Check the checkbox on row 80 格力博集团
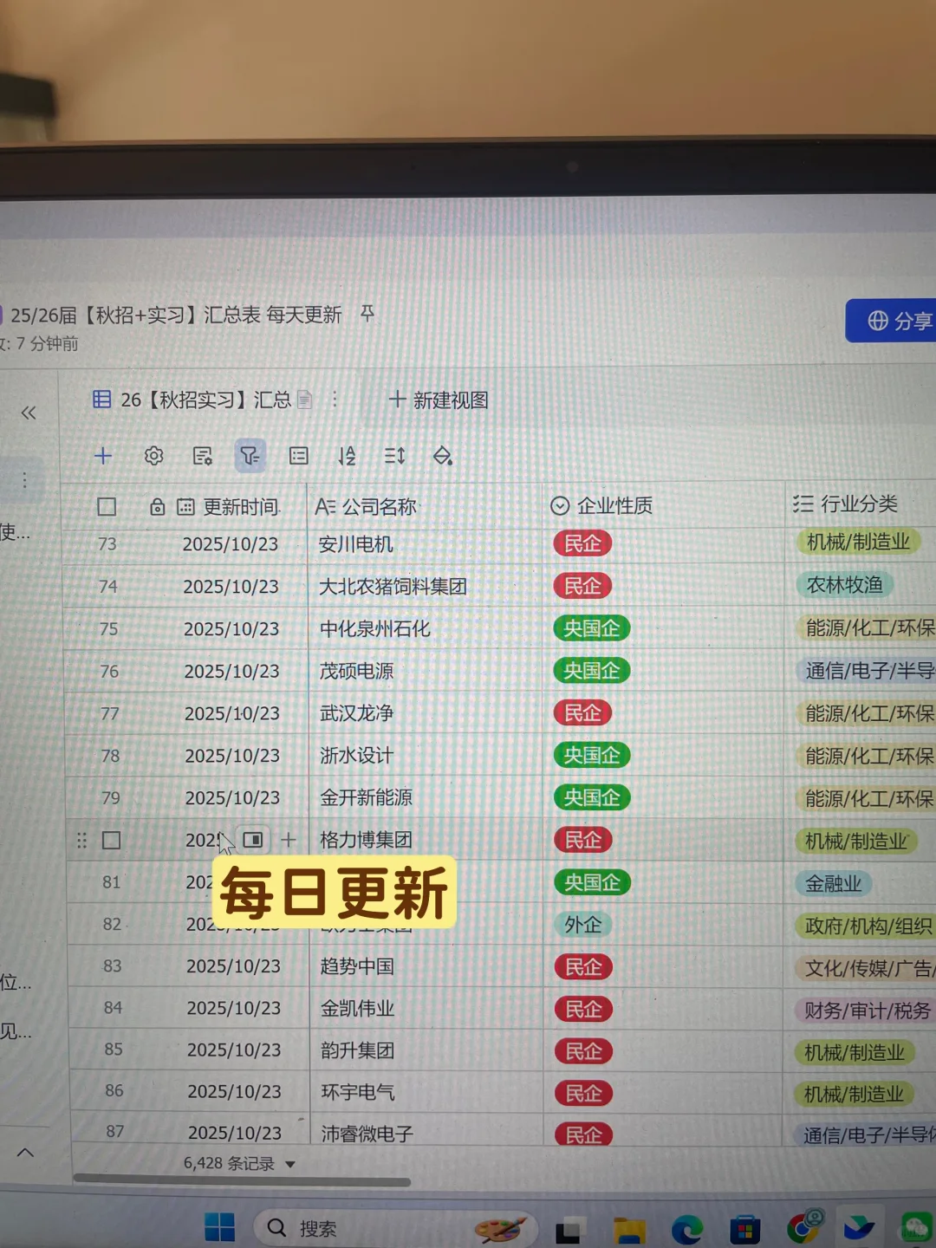The width and height of the screenshot is (936, 1248). [x=111, y=840]
